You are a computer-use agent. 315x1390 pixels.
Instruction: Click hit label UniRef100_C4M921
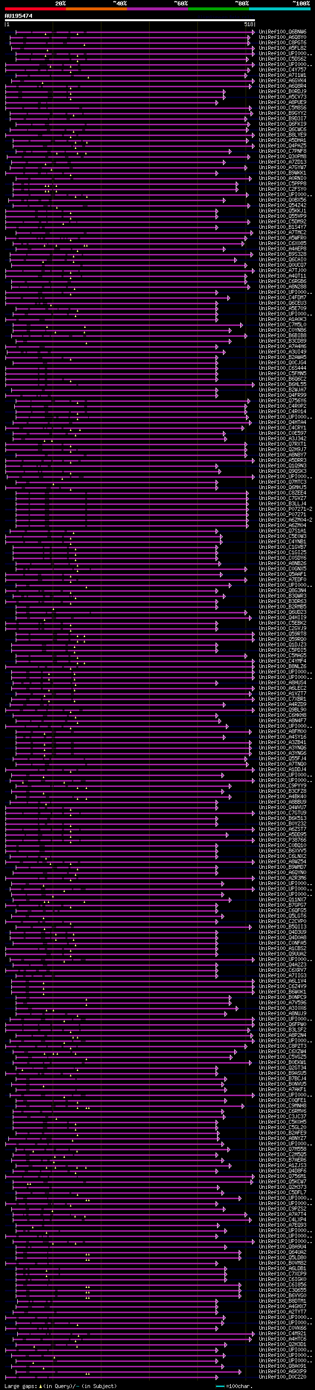click(283, 1333)
